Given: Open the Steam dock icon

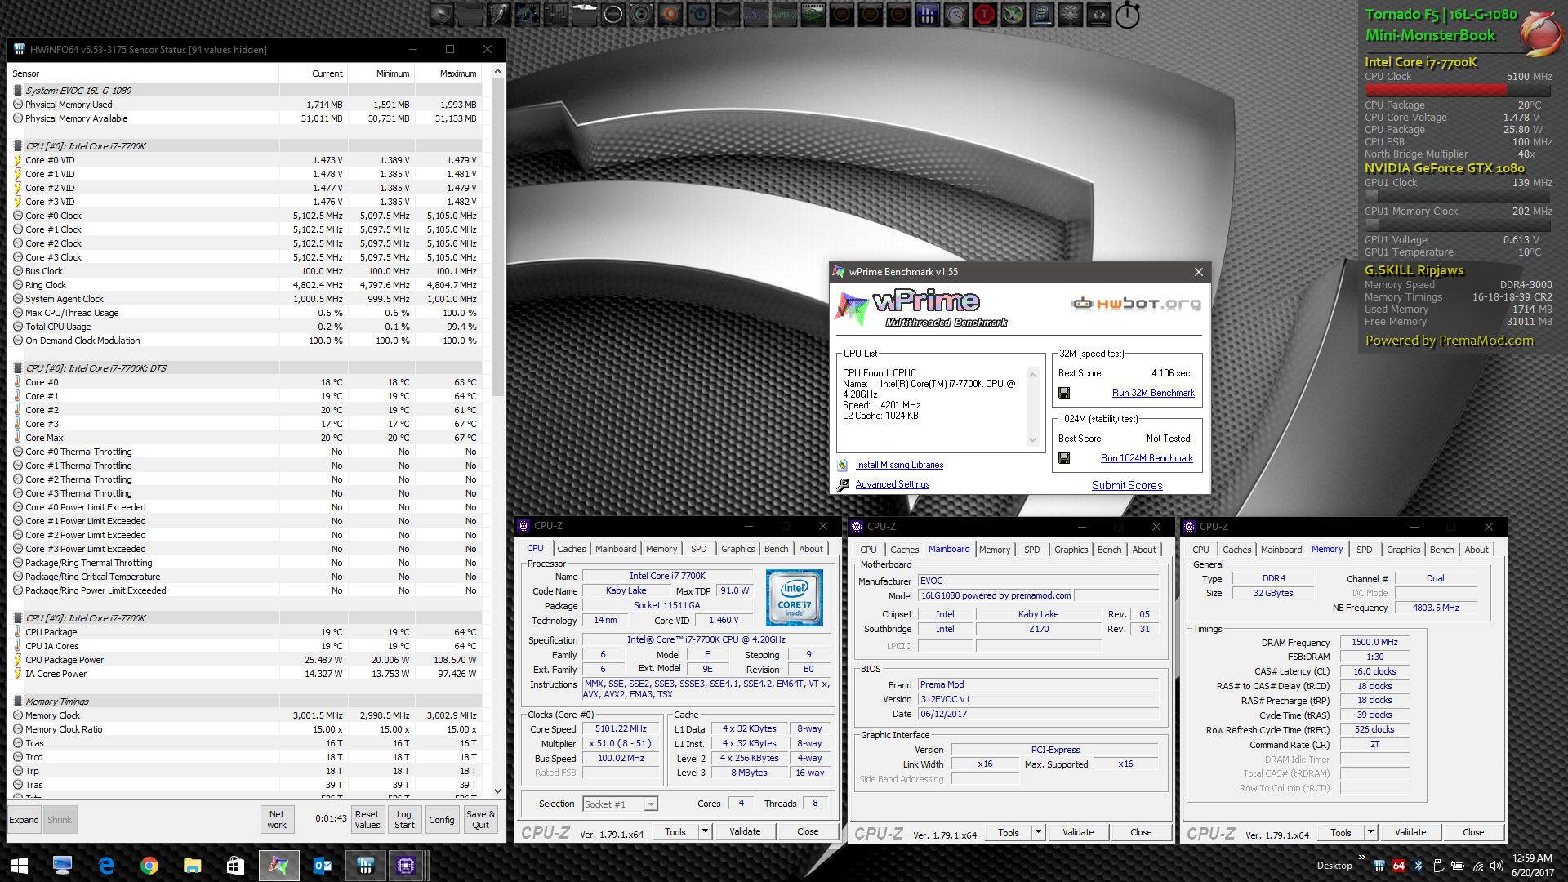Looking at the screenshot, I should click(727, 14).
